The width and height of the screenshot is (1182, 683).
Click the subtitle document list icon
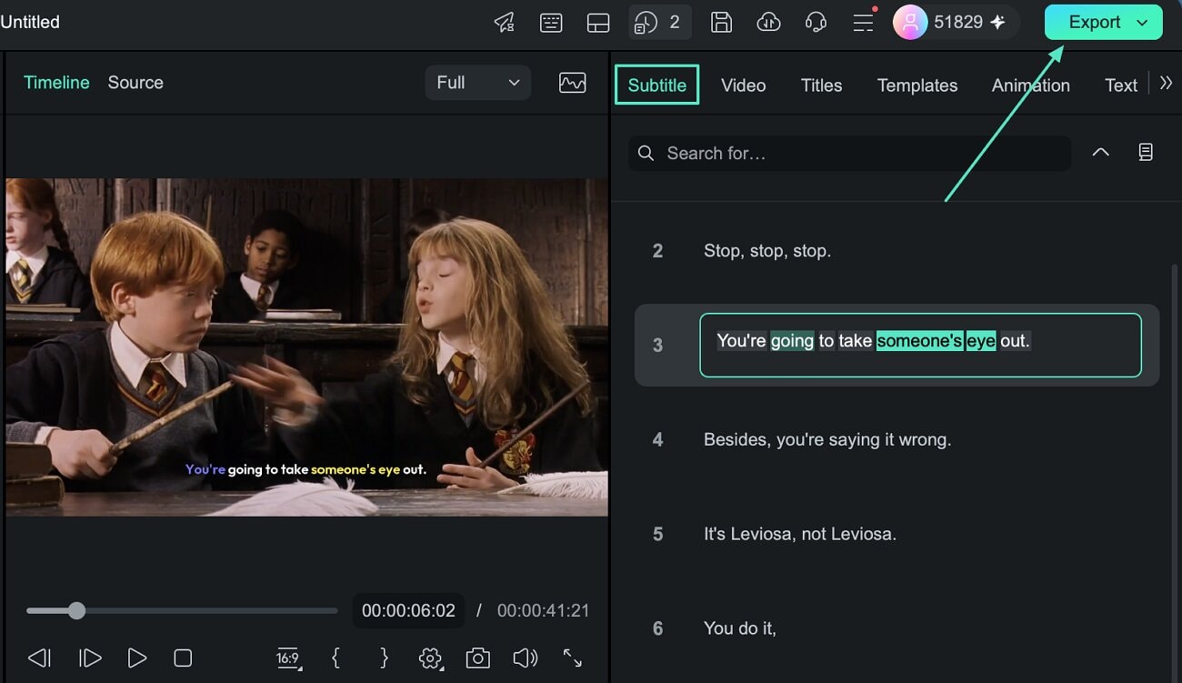[x=1146, y=153]
